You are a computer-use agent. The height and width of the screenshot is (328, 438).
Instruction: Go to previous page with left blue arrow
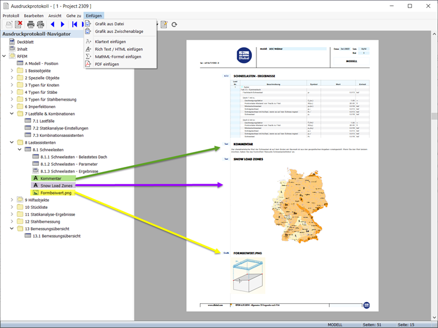[52, 25]
